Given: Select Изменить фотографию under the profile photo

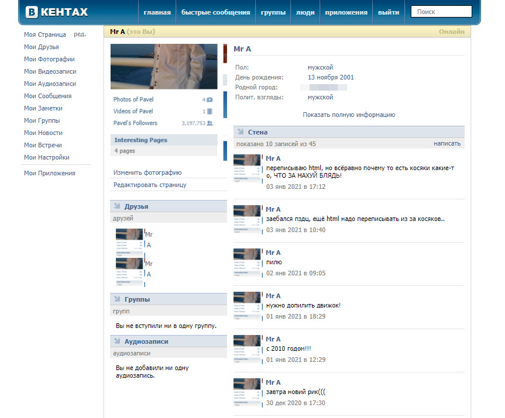Looking at the screenshot, I should pos(147,172).
